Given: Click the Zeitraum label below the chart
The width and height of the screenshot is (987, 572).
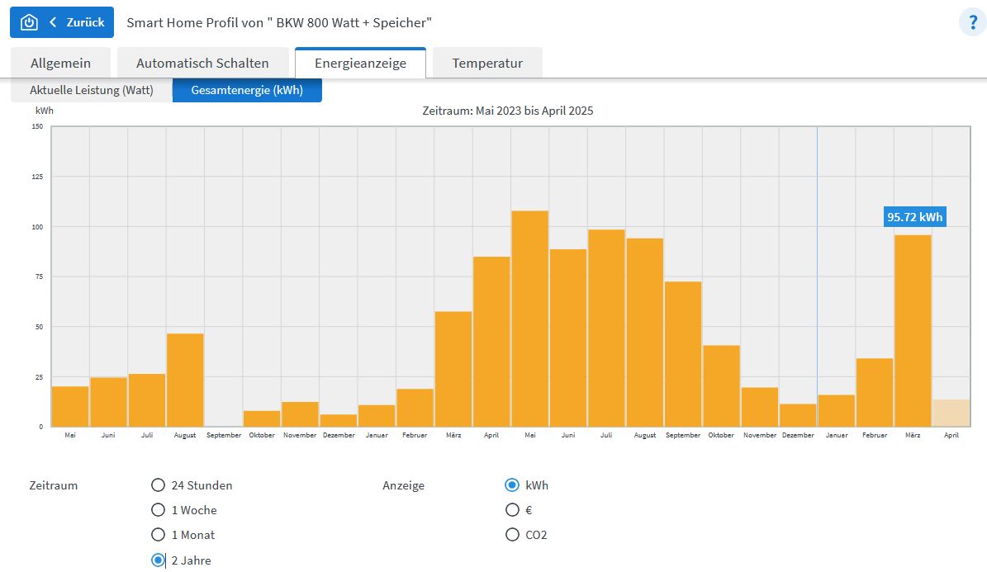Looking at the screenshot, I should [x=54, y=485].
